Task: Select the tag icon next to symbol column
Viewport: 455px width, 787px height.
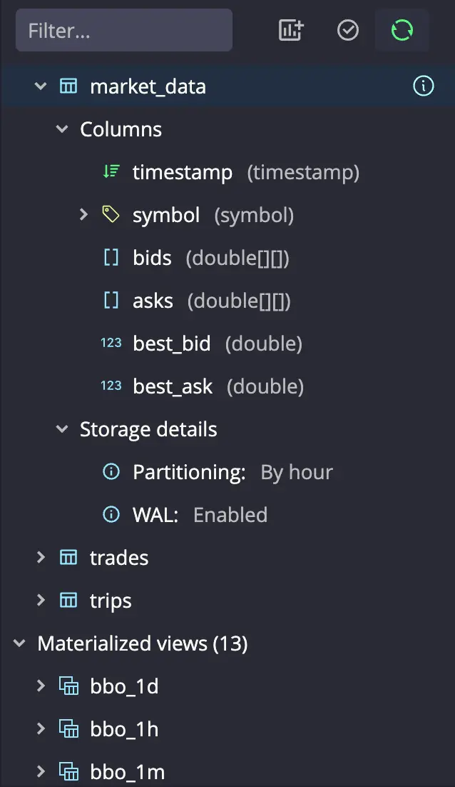Action: [x=110, y=214]
